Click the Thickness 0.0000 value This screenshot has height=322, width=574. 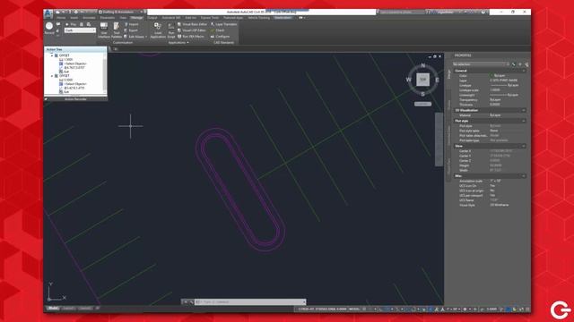(x=495, y=105)
